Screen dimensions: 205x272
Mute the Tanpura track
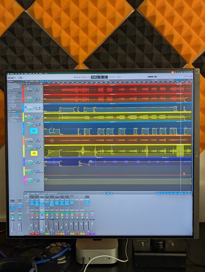28,117
